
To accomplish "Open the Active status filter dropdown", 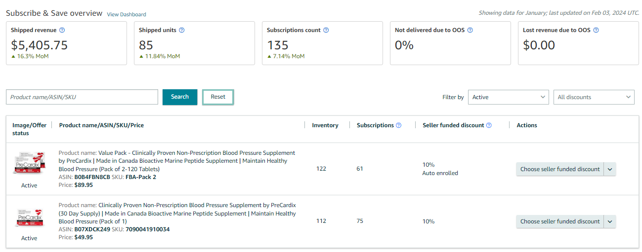I will [x=508, y=97].
